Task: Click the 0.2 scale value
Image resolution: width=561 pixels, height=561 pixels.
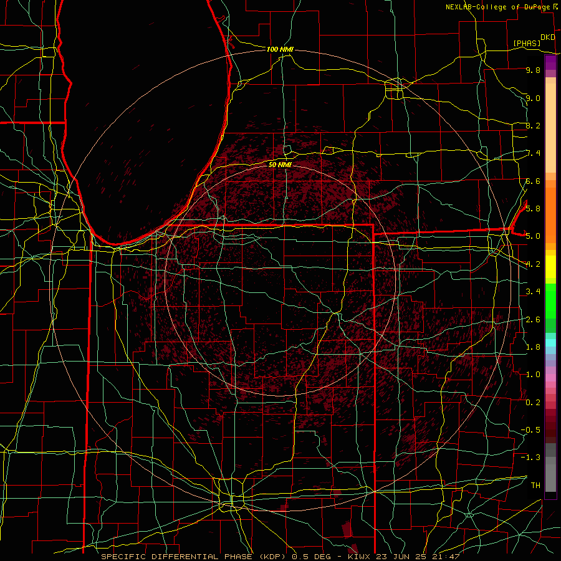Action: [533, 402]
